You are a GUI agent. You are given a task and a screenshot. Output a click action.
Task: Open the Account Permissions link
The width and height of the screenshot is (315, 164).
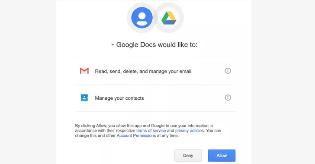pyautogui.click(x=136, y=136)
